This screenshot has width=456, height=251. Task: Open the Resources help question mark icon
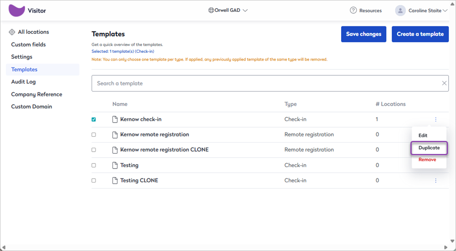353,10
